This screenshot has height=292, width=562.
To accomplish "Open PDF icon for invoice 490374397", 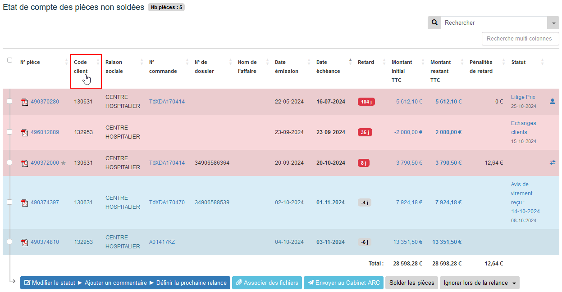I will click(x=24, y=203).
